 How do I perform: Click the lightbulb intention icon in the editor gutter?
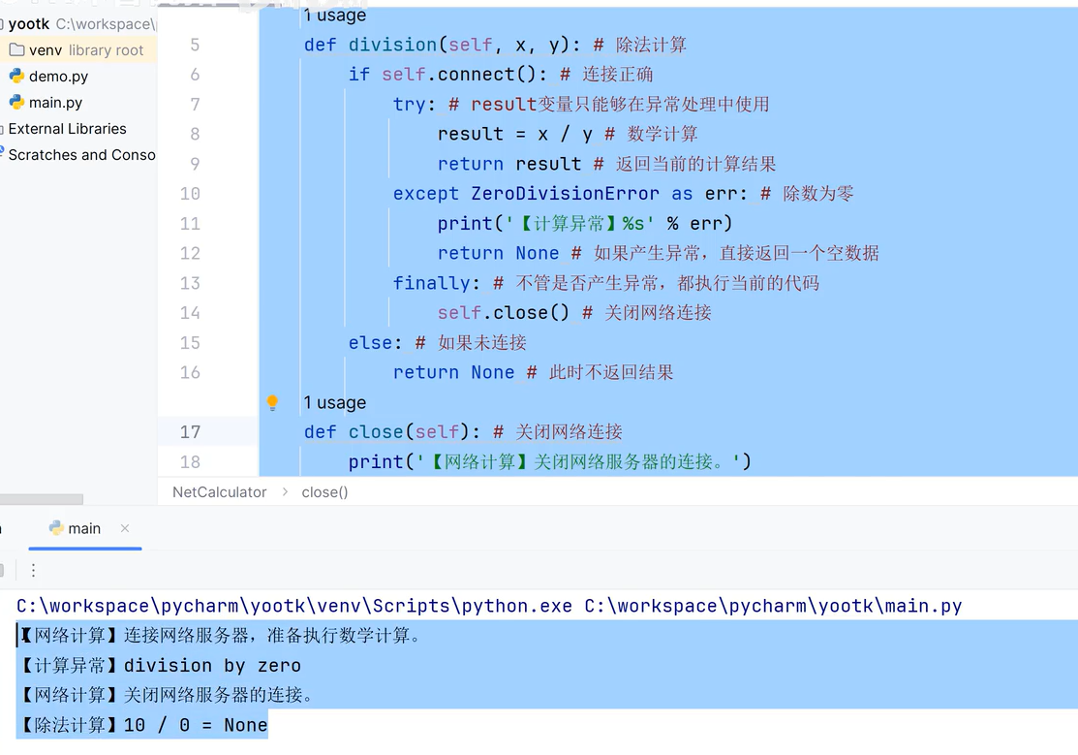[272, 402]
